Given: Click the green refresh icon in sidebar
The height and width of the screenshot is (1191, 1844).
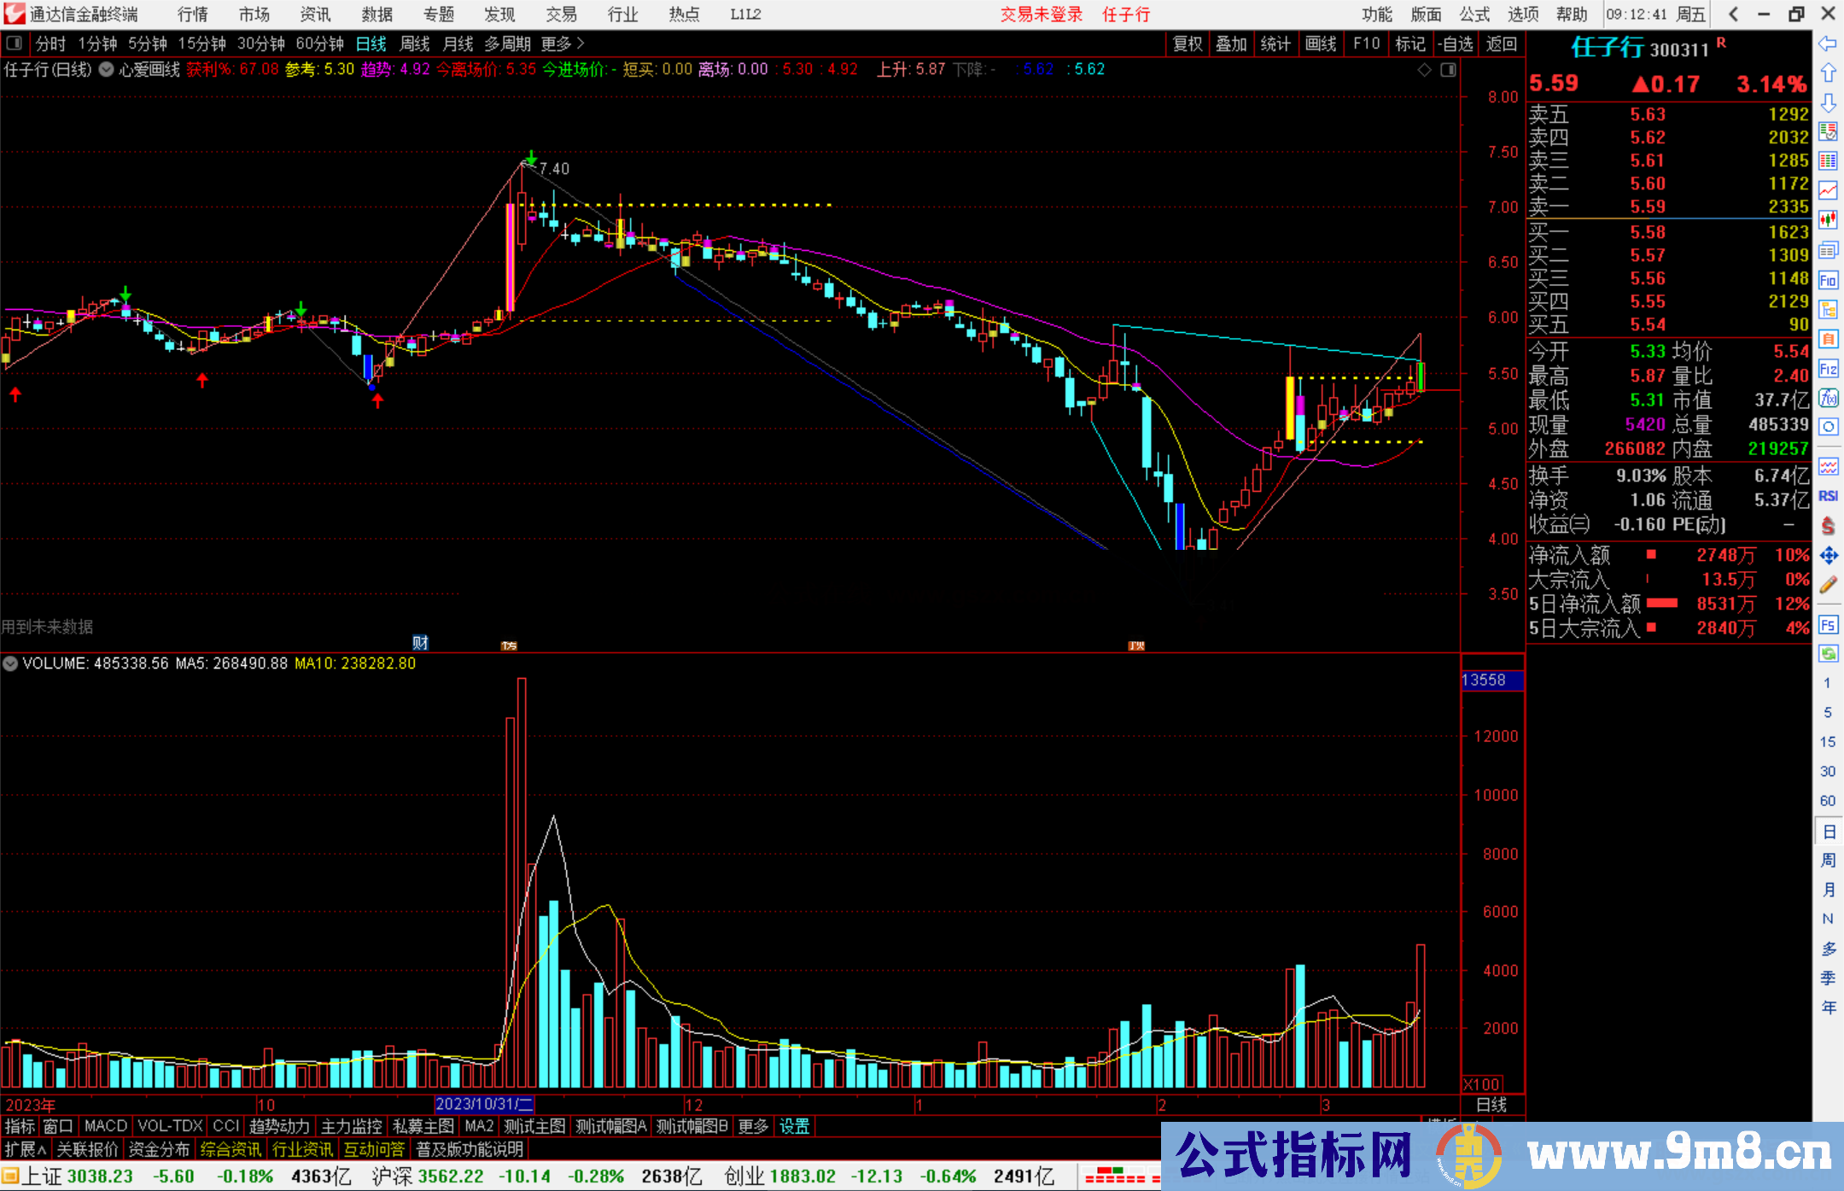Looking at the screenshot, I should pos(1828,654).
